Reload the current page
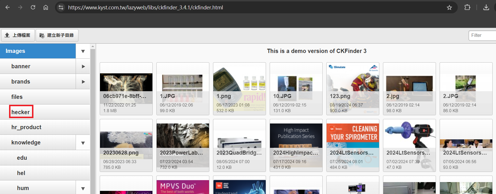496x194 pixels. [33, 7]
